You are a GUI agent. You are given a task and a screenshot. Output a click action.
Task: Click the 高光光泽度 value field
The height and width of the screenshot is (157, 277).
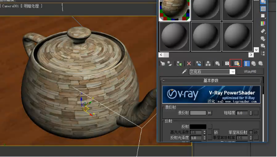coord(196,132)
